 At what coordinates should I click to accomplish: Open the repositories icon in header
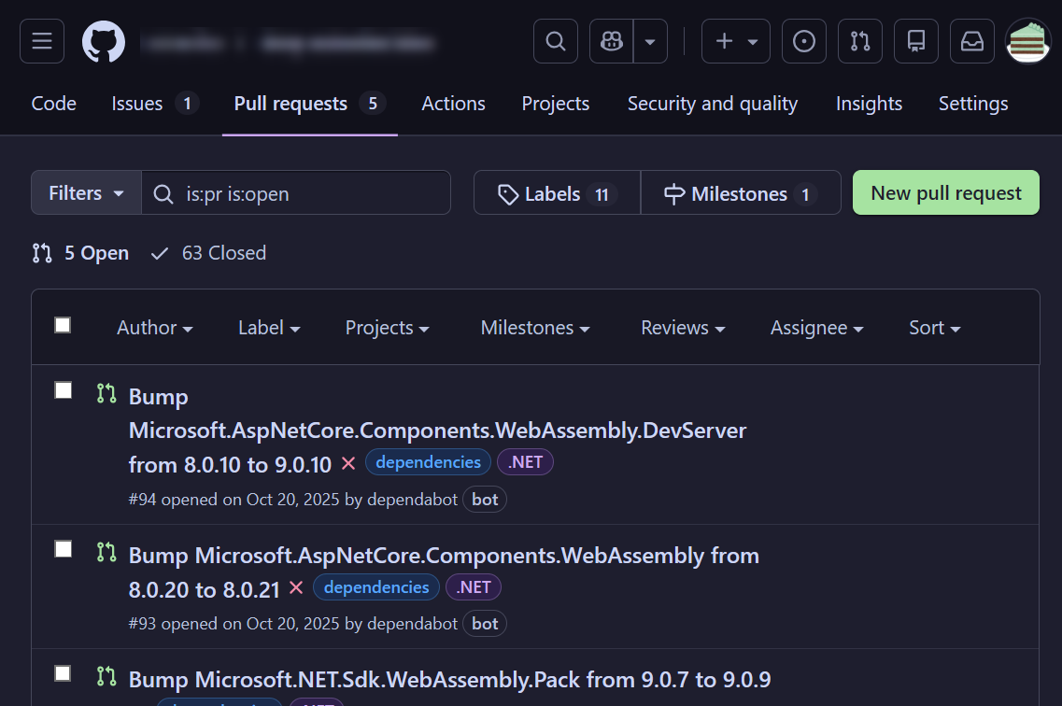(916, 41)
